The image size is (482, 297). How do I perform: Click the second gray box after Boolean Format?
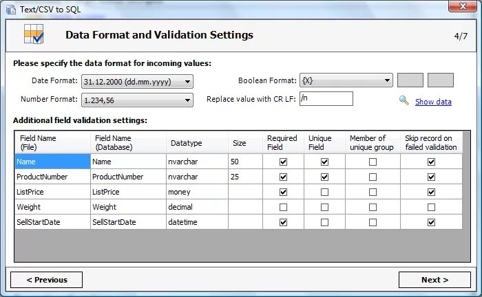pyautogui.click(x=441, y=80)
